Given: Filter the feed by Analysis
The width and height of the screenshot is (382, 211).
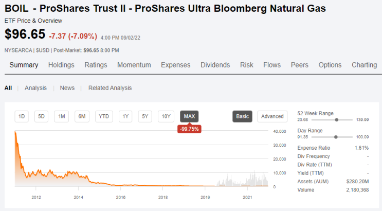Looking at the screenshot, I should click(35, 88).
